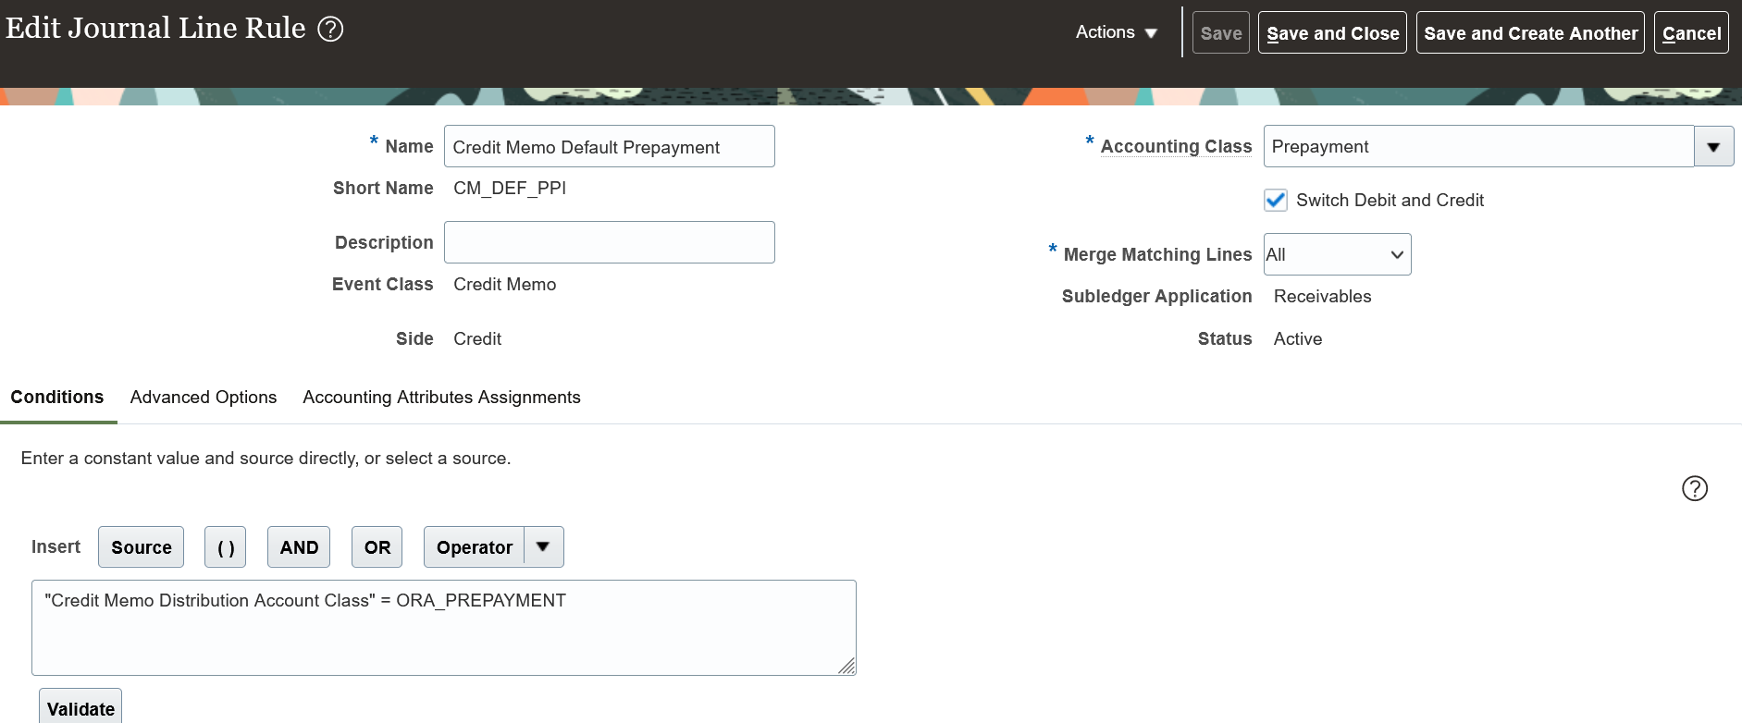Uncheck Switch Debit and Credit checkbox
1742x723 pixels.
point(1276,200)
